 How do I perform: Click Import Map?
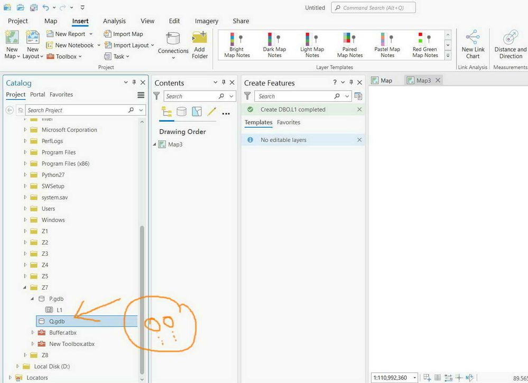(x=124, y=34)
